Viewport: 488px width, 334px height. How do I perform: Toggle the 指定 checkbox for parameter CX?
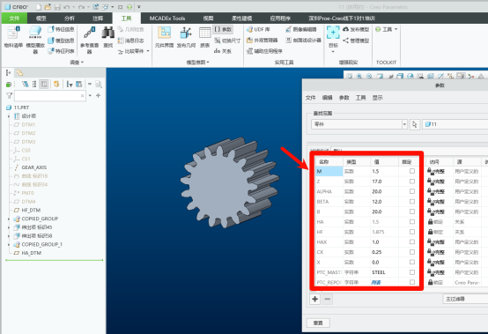click(412, 252)
